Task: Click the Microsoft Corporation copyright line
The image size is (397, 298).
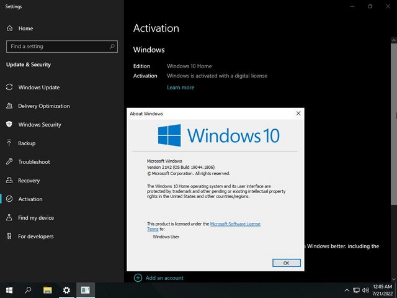Action: [x=189, y=174]
